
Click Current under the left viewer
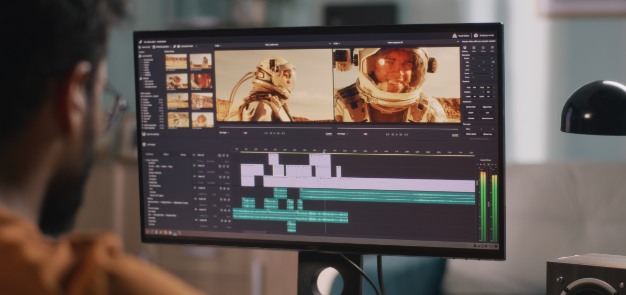329,134
